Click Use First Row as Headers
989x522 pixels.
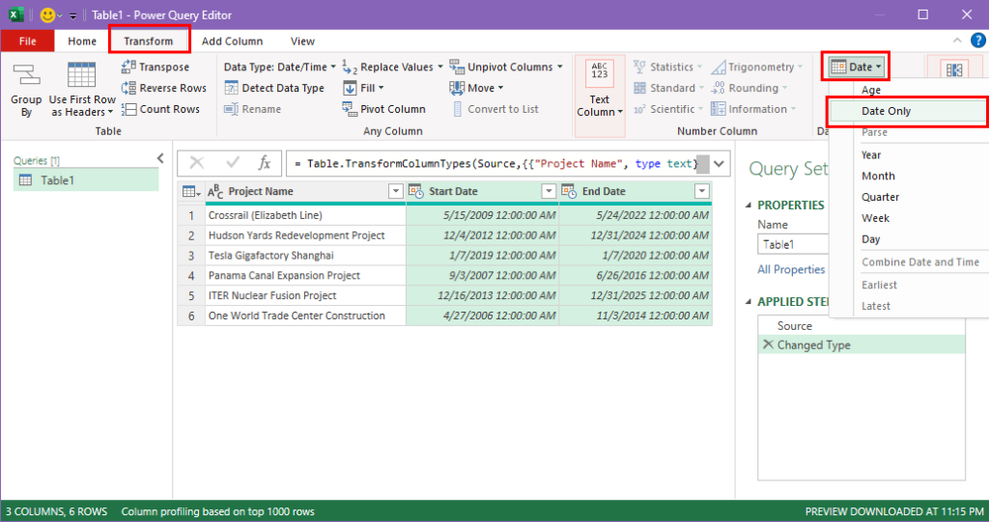(x=82, y=90)
